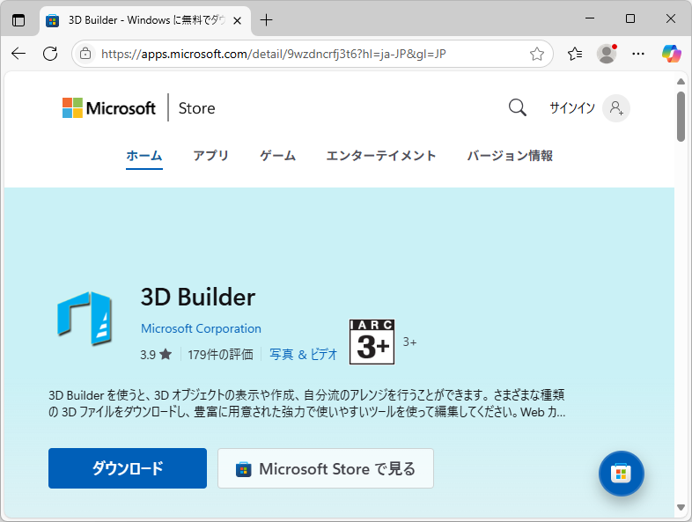The height and width of the screenshot is (522, 692).
Task: Click the IARC 3+ rating badge
Action: 372,342
